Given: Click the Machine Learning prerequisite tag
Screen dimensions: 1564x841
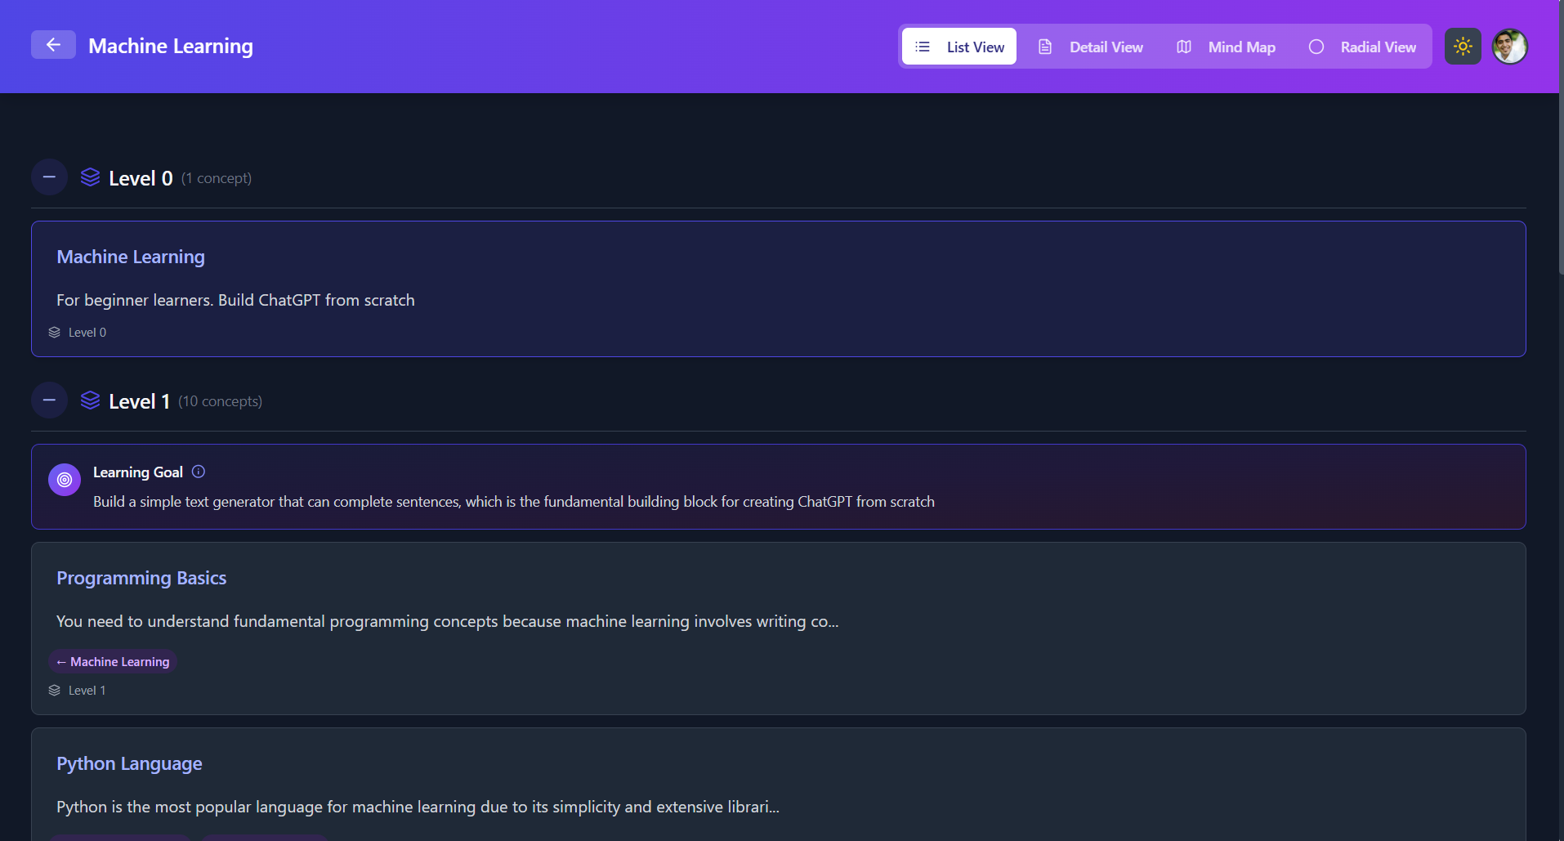Looking at the screenshot, I should tap(113, 661).
